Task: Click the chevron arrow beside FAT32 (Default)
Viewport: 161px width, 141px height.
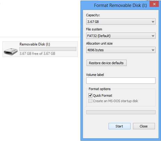Action: click(x=153, y=36)
